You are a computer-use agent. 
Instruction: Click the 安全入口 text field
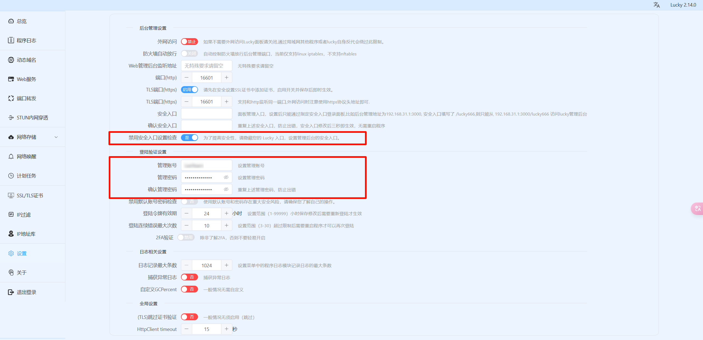point(207,114)
